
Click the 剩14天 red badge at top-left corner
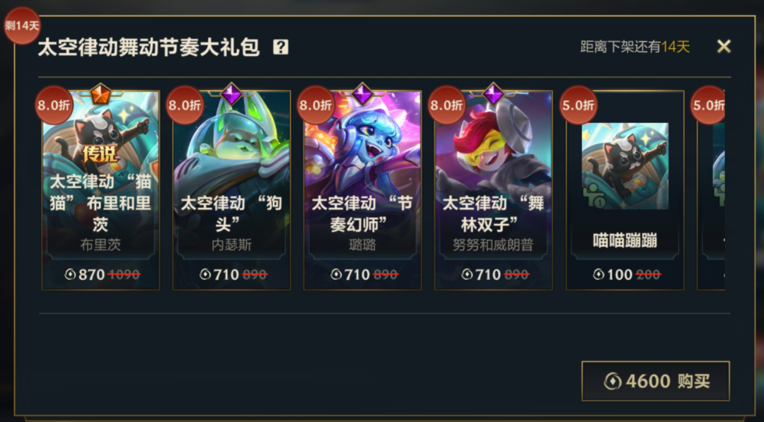[22, 25]
